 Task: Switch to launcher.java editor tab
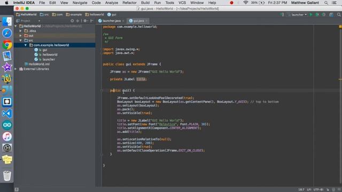click(x=112, y=21)
